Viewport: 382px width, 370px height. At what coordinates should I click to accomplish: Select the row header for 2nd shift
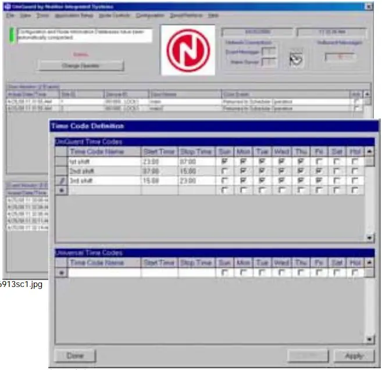pyautogui.click(x=61, y=171)
